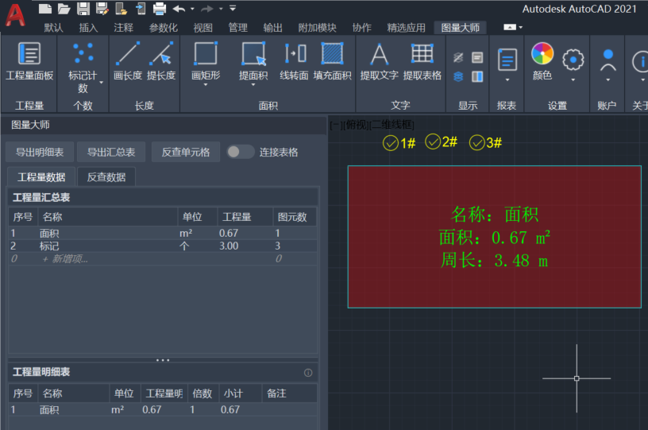The height and width of the screenshot is (430, 648).
Task: Switch to the 附加模块 ribbon tab
Action: [x=318, y=28]
